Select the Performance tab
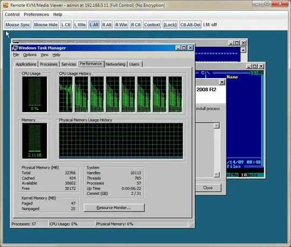Screen dimensions: 291x247 91,63
